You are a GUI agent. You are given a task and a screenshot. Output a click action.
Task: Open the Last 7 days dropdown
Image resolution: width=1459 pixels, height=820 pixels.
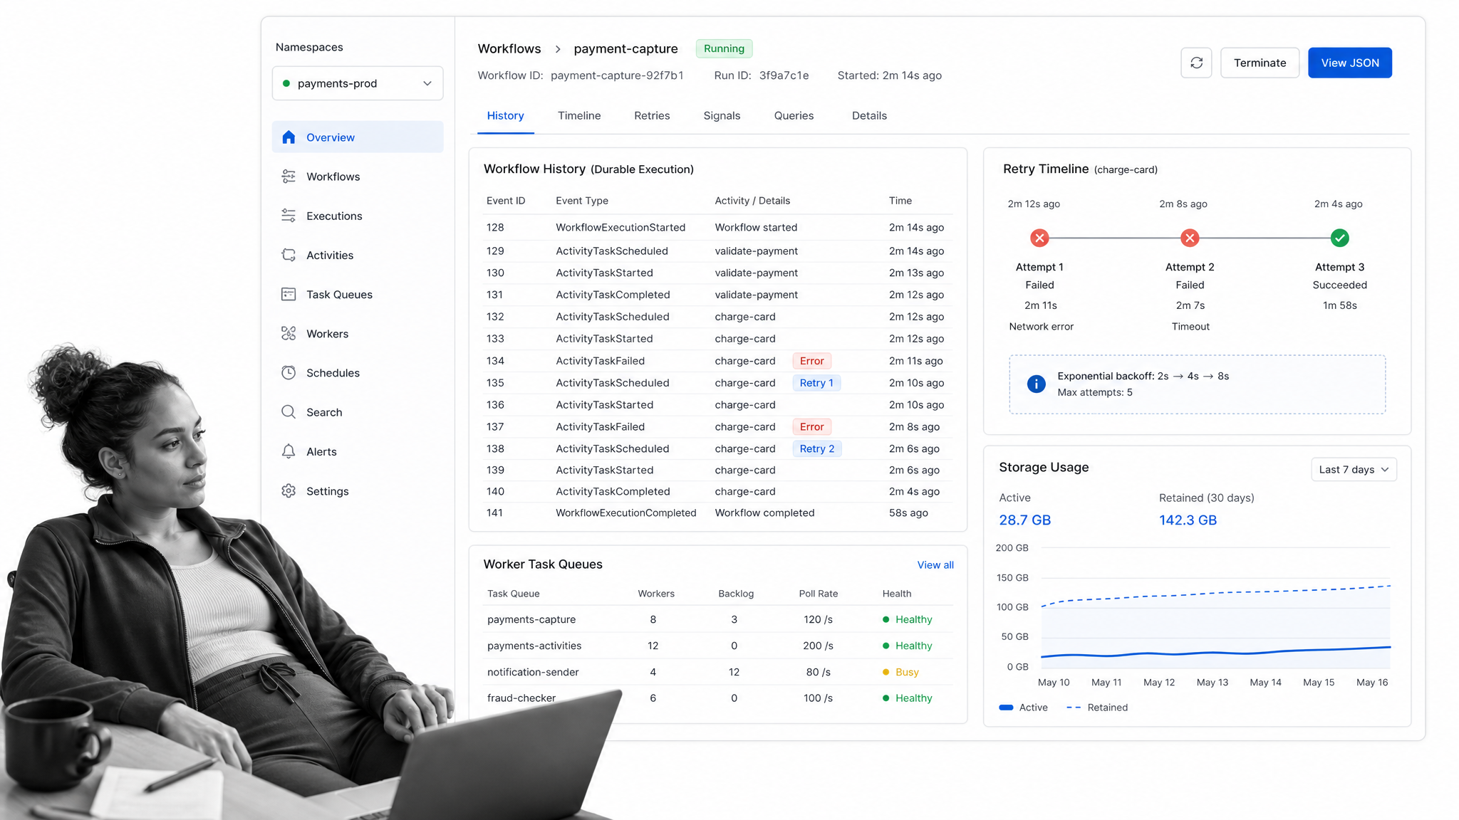click(1354, 469)
